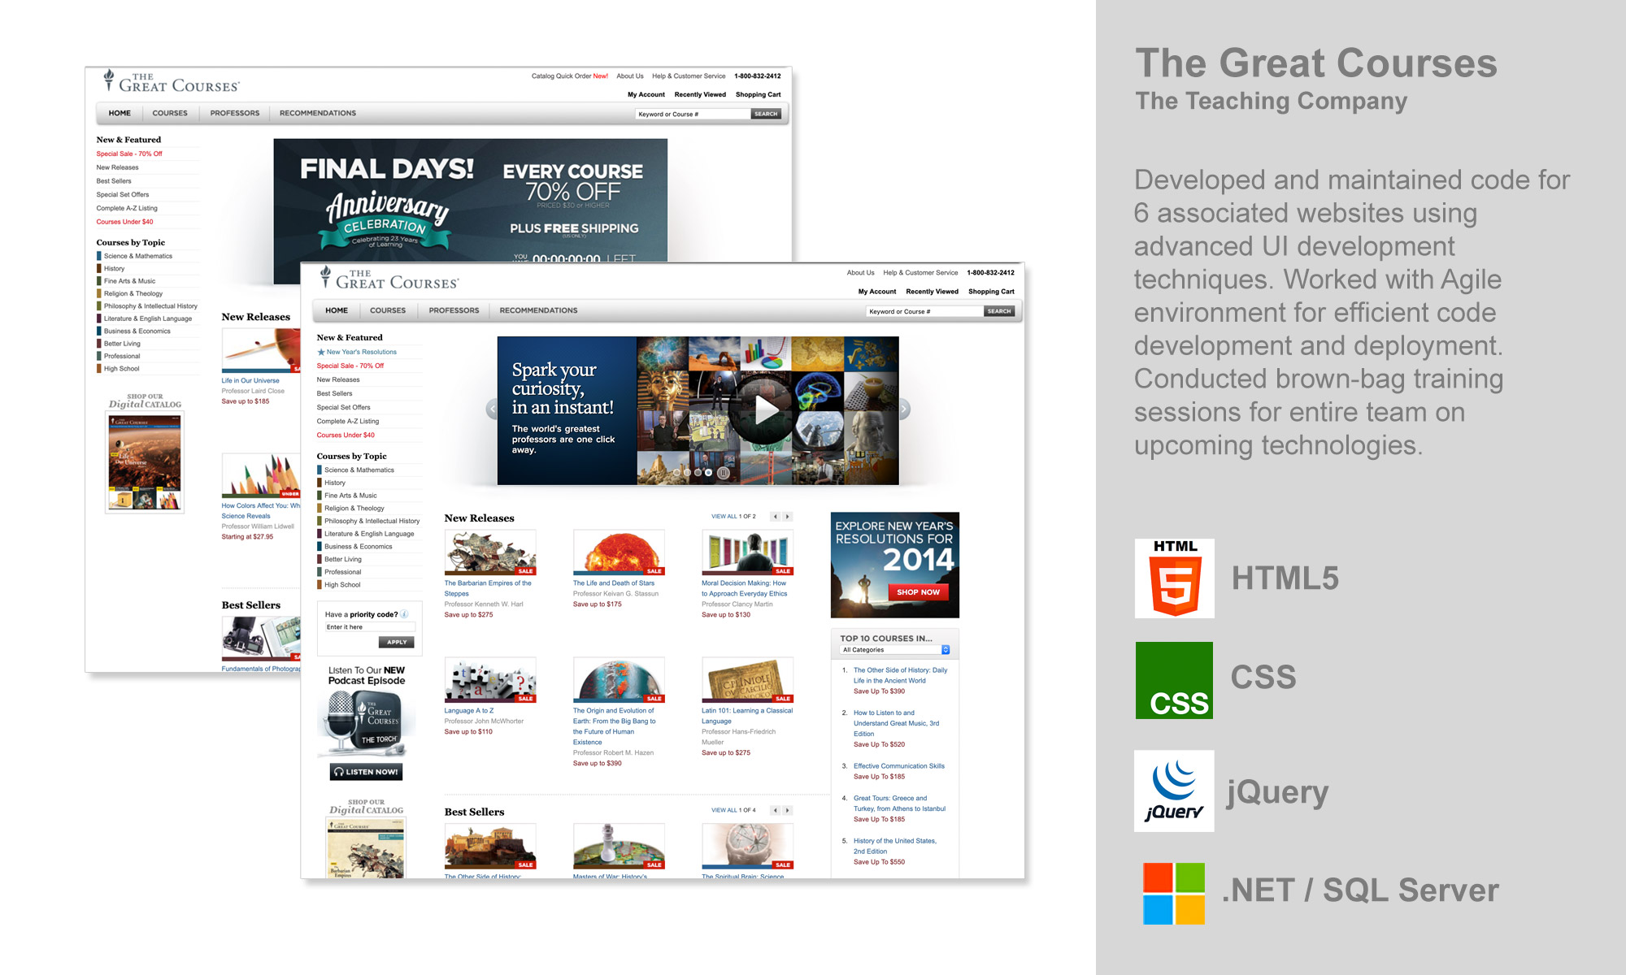The image size is (1626, 975).
Task: Click SHOP NOW on the 2014 resolutions banner
Action: pos(918,592)
